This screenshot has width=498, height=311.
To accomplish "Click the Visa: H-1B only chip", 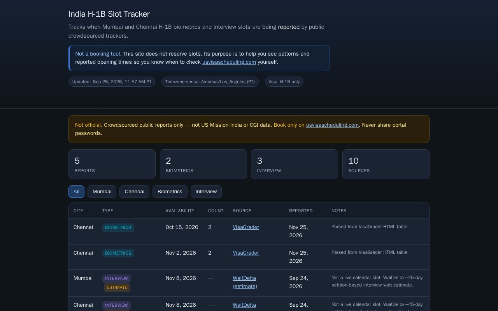I will 284,82.
